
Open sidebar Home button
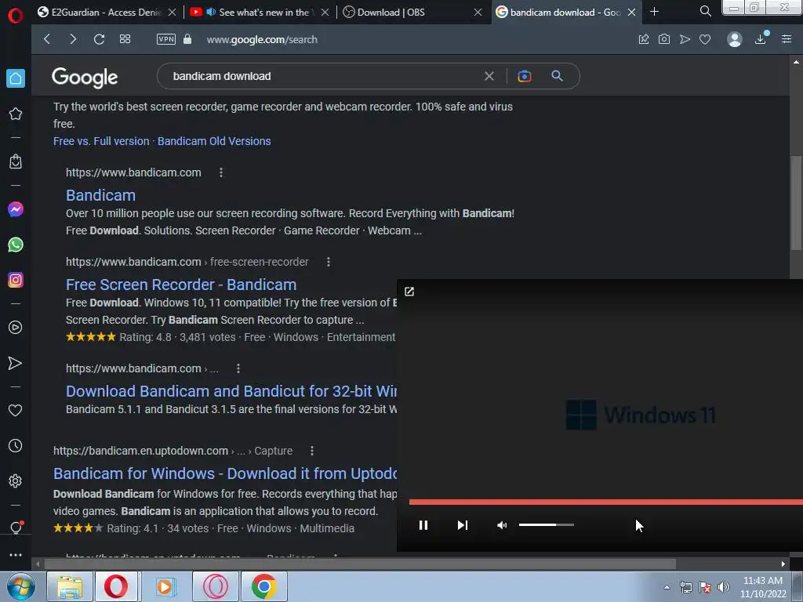16,78
